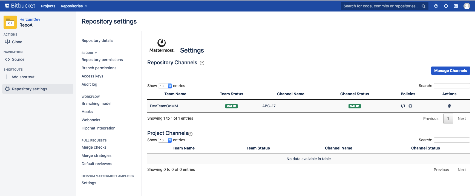
Task: Open the header icon left of the avatar
Action: [456, 6]
